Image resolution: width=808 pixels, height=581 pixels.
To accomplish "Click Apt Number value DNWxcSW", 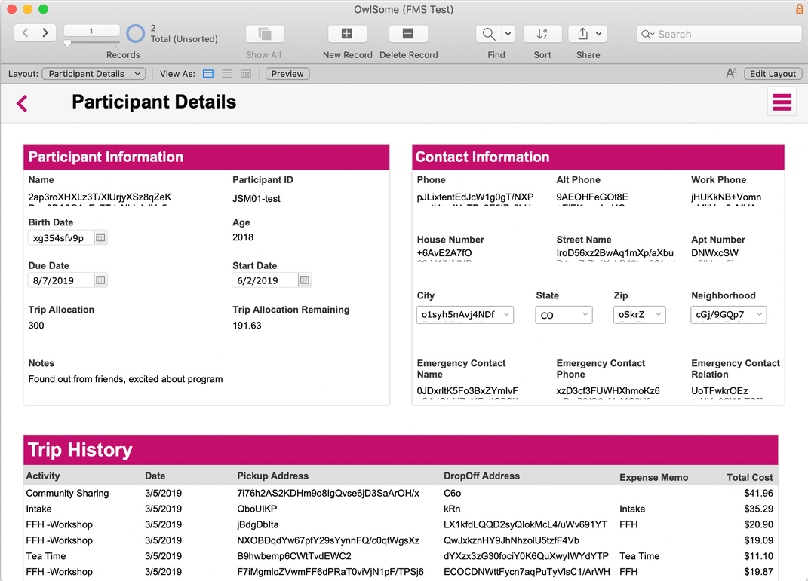I will 714,252.
